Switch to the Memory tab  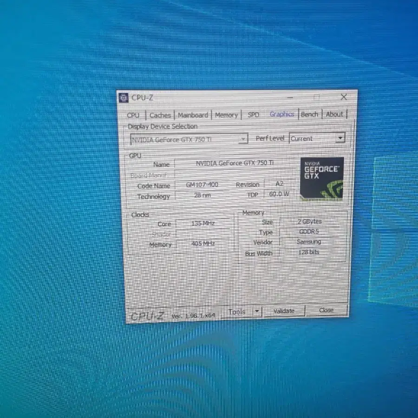point(226,115)
